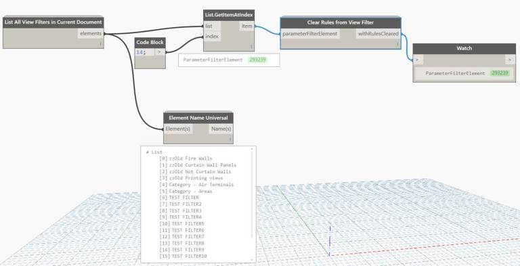Select row zzOld Fire Walls
This screenshot has height=266, width=520.
click(x=186, y=158)
